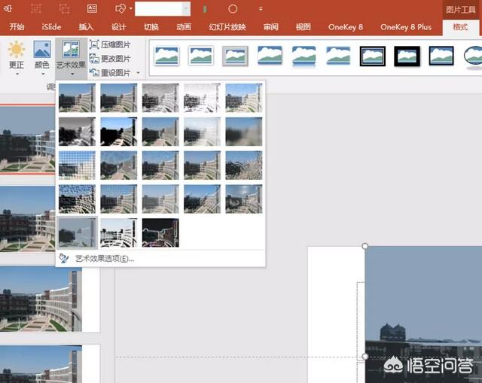The width and height of the screenshot is (482, 383).
Task: Select second picture style in gallery
Action: click(201, 56)
